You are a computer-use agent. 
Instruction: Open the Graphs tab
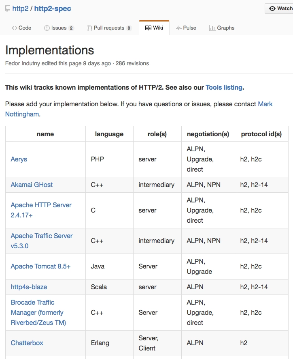point(222,28)
